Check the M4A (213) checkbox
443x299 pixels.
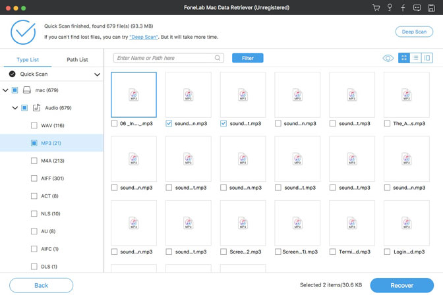click(34, 161)
